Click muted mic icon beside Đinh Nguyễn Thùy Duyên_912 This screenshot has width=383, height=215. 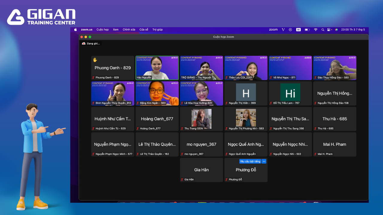point(93,103)
